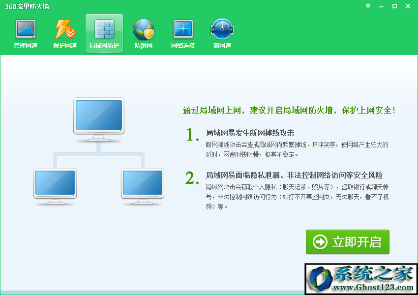Click the 立即开启 green enable button

coord(348,242)
